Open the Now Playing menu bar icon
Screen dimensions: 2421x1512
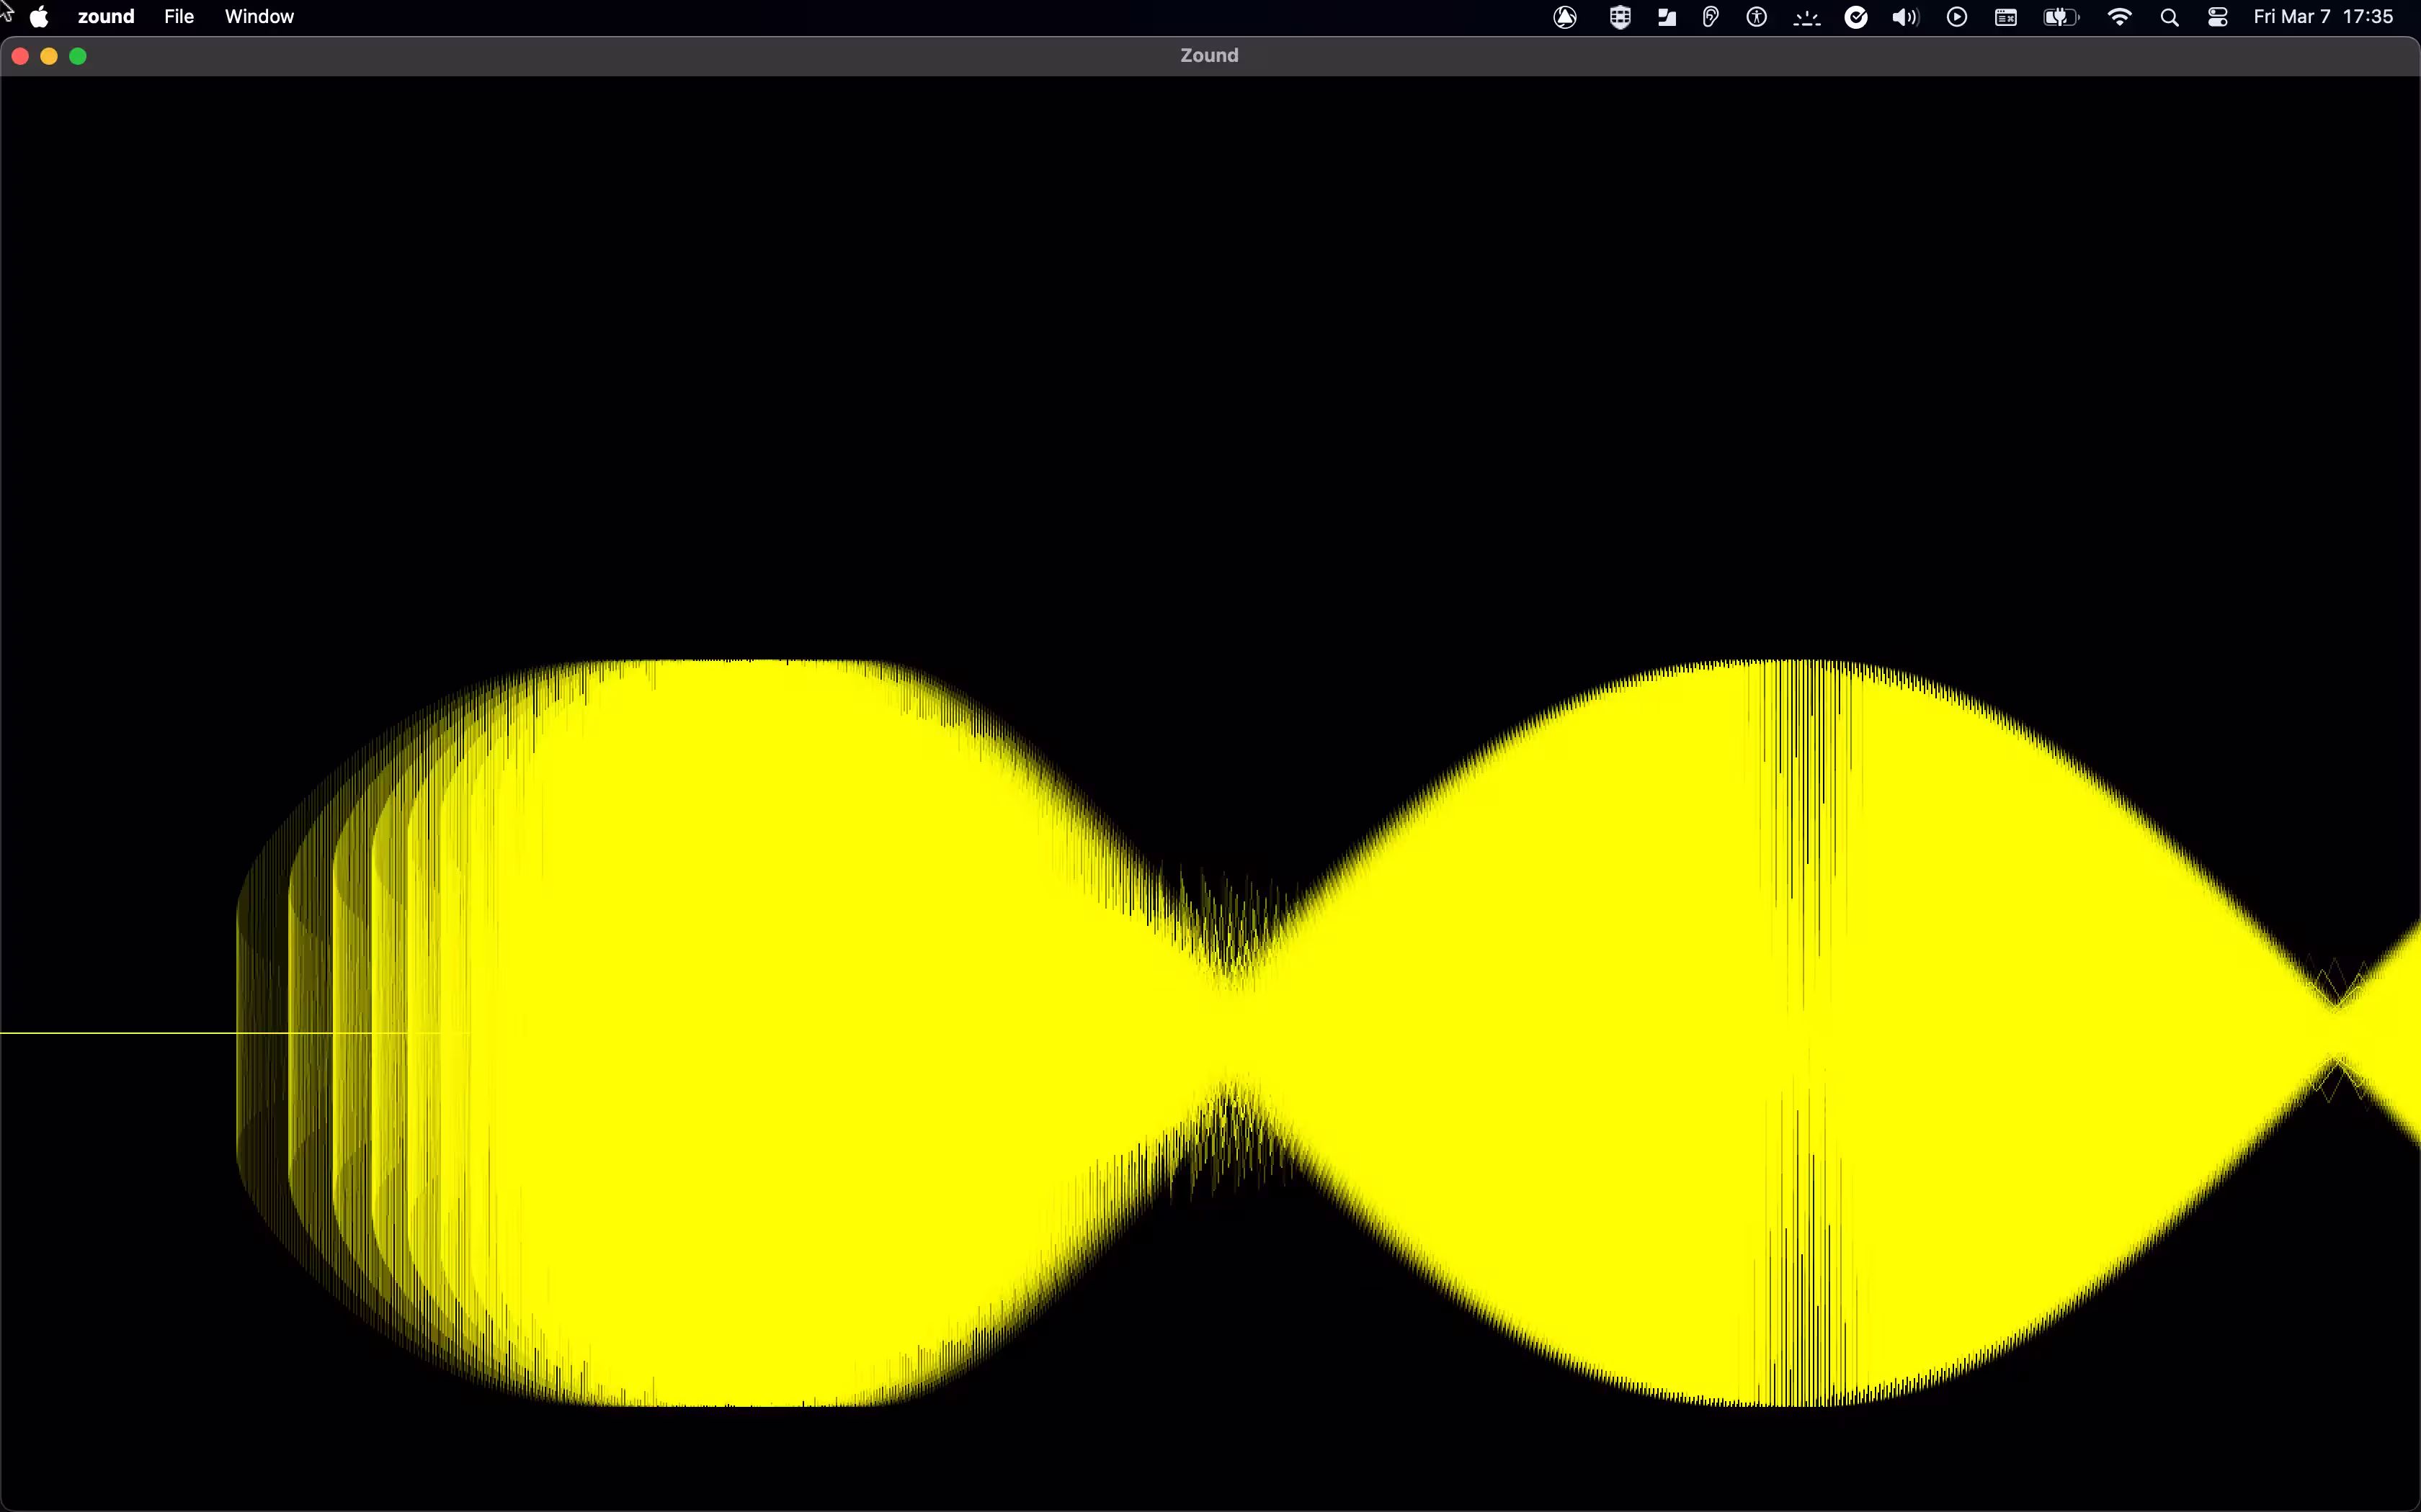[x=1958, y=17]
